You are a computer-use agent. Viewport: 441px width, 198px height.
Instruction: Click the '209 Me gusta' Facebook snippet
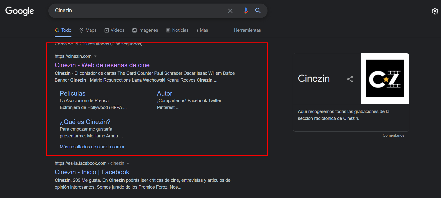coord(143,184)
